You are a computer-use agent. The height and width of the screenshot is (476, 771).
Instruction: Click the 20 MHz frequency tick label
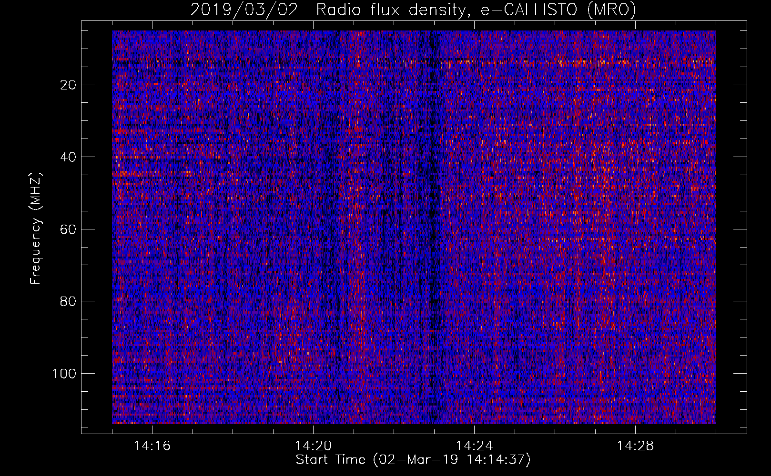(69, 85)
